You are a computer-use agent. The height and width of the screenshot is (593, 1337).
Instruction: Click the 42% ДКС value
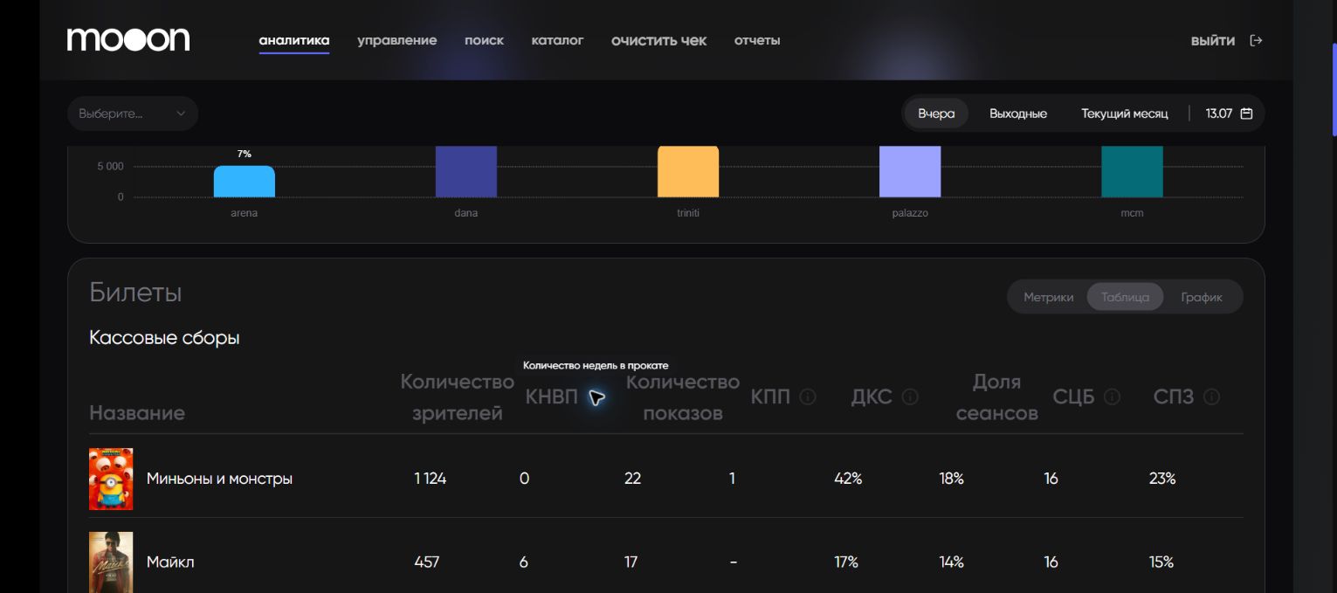[848, 479]
